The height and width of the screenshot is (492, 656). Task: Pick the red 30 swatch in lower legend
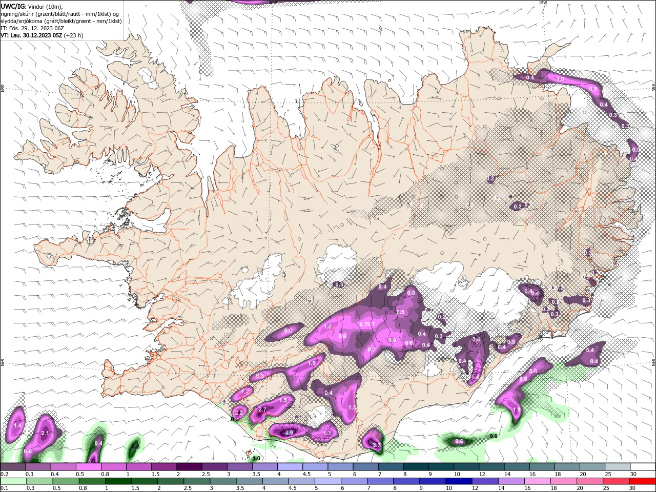click(x=643, y=481)
